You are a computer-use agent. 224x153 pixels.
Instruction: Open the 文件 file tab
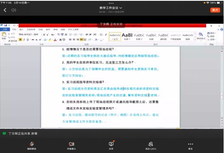click(x=5, y=29)
